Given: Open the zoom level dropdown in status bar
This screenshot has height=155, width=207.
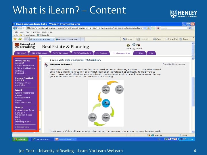Looking at the screenshot, I should pyautogui.click(x=190, y=135).
